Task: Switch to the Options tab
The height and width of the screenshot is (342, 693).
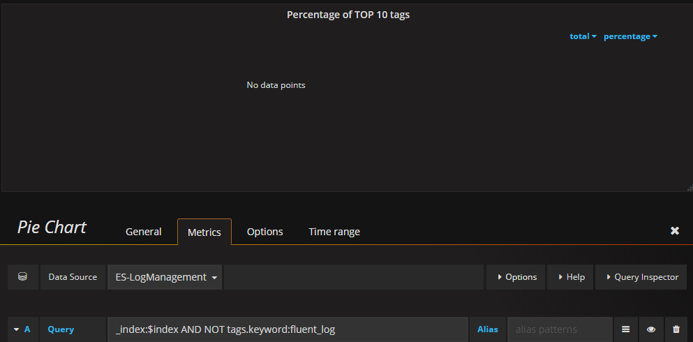Action: pyautogui.click(x=264, y=232)
